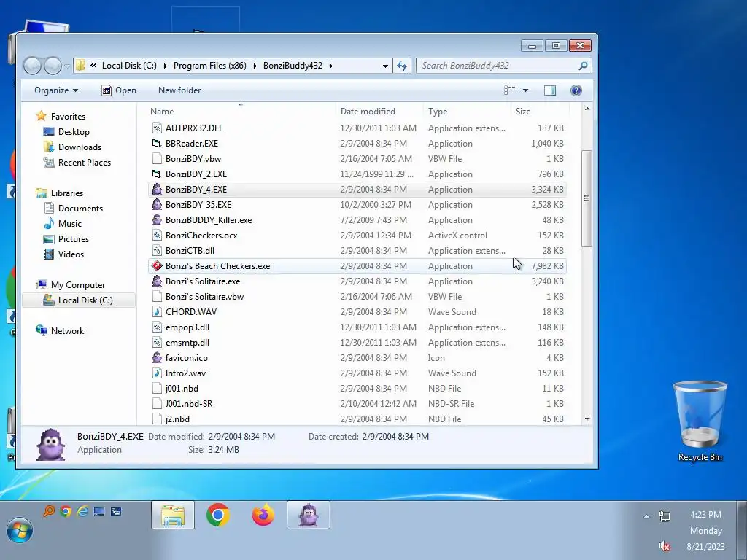The height and width of the screenshot is (560, 747).
Task: Toggle the preview pane icon
Action: tap(550, 90)
